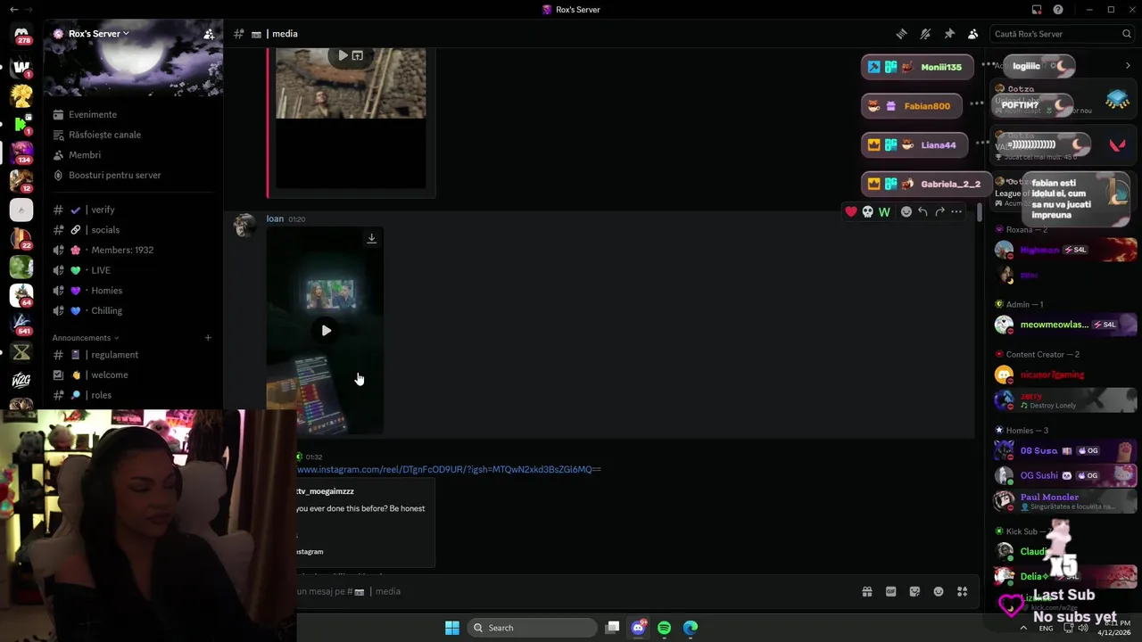Viewport: 1142px width, 642px height.
Task: Click the message input for media channel
Action: (571, 591)
